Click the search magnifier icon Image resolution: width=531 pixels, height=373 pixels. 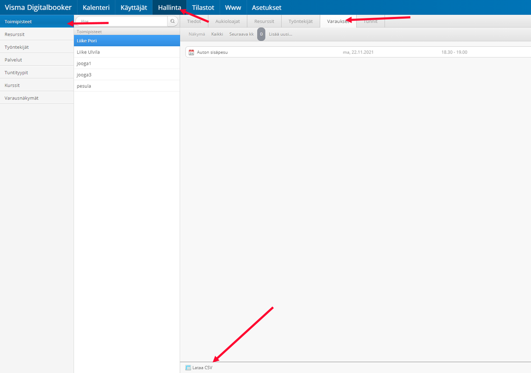(x=172, y=21)
